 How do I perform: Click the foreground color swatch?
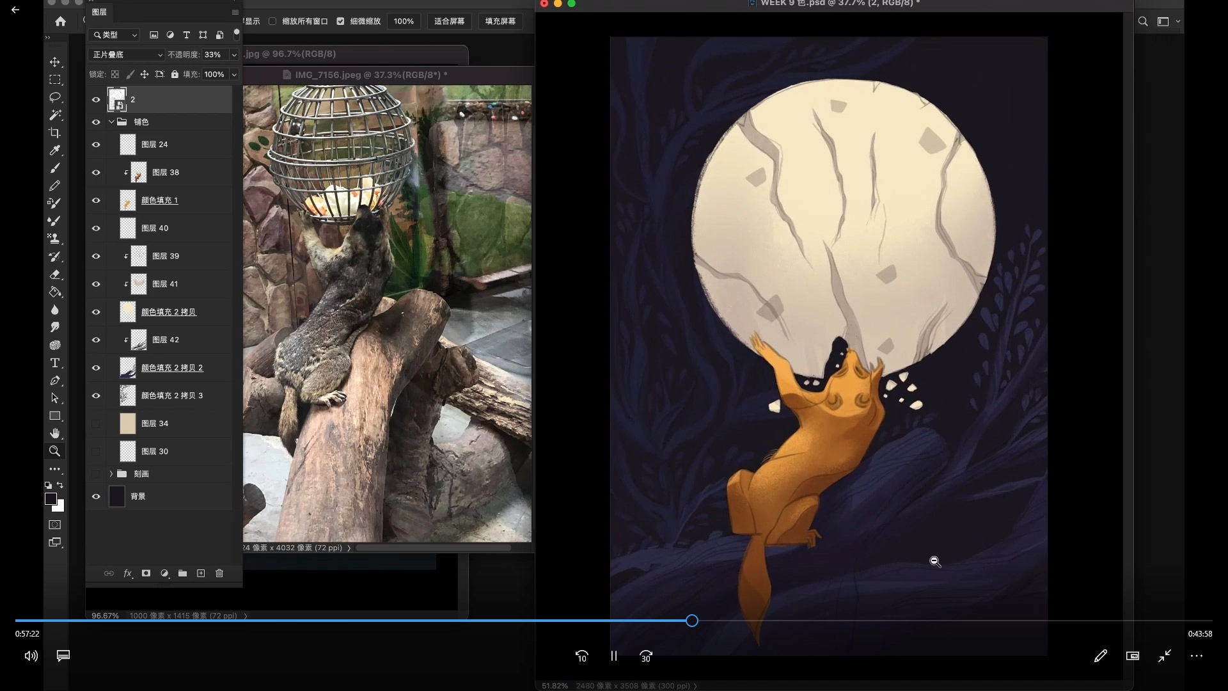coord(51,499)
